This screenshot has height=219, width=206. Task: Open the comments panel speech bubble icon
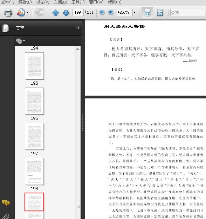pyautogui.click(x=6, y=203)
